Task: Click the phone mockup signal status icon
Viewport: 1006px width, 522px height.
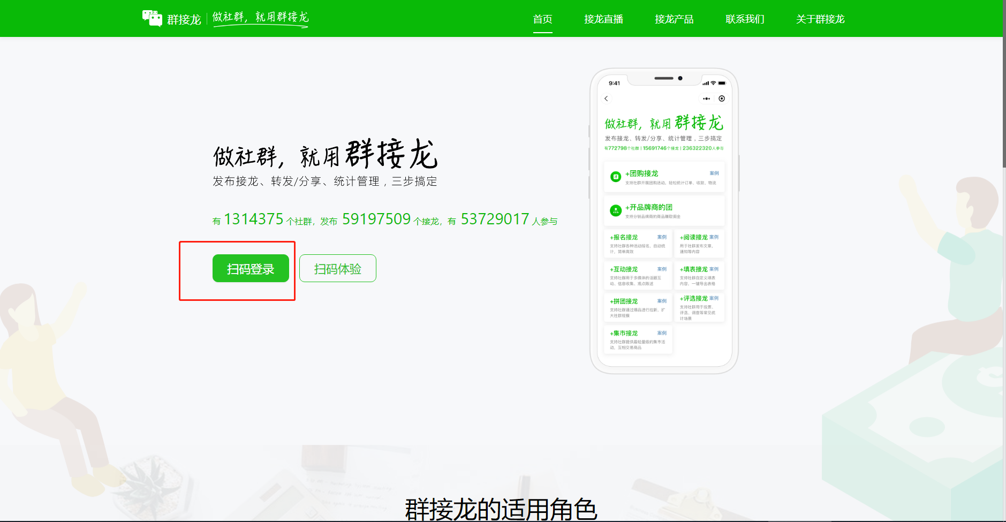Action: pyautogui.click(x=706, y=84)
